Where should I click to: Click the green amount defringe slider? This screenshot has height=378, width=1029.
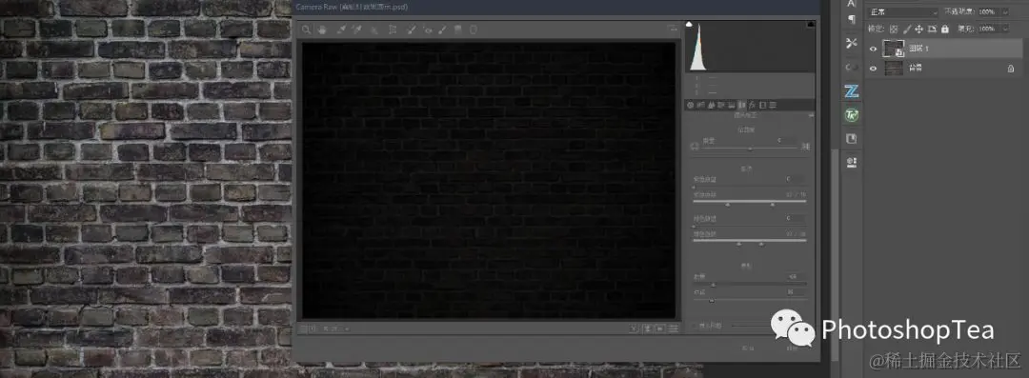pyautogui.click(x=750, y=227)
